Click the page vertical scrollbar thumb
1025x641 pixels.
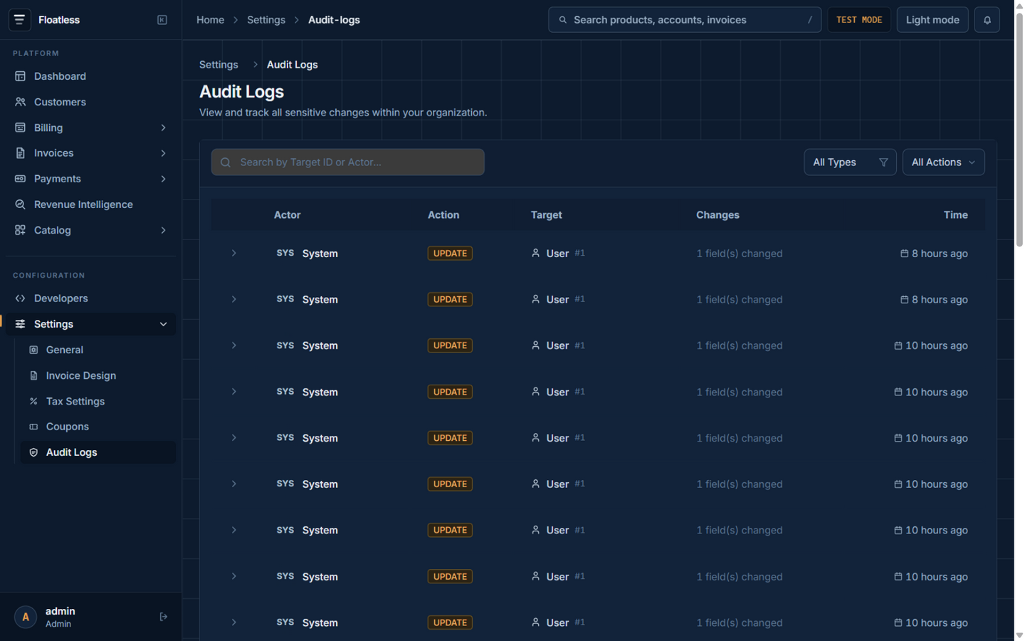pyautogui.click(x=1019, y=129)
